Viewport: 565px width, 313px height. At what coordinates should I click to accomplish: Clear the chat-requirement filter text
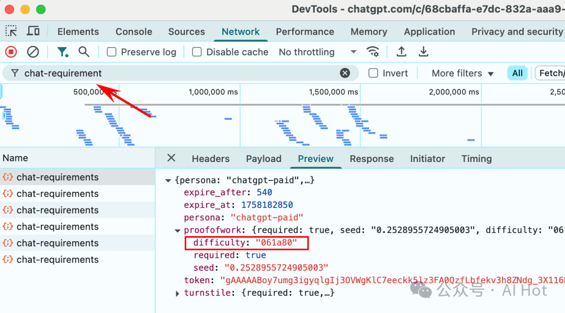point(345,73)
